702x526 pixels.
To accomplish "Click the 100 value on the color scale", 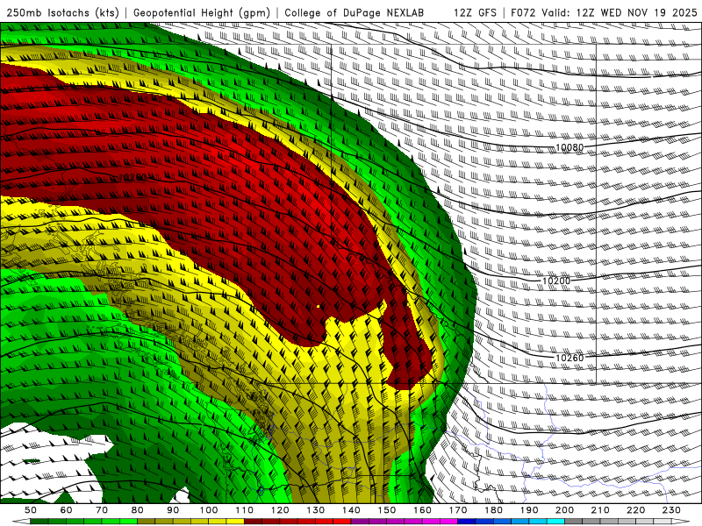I will pos(209,510).
